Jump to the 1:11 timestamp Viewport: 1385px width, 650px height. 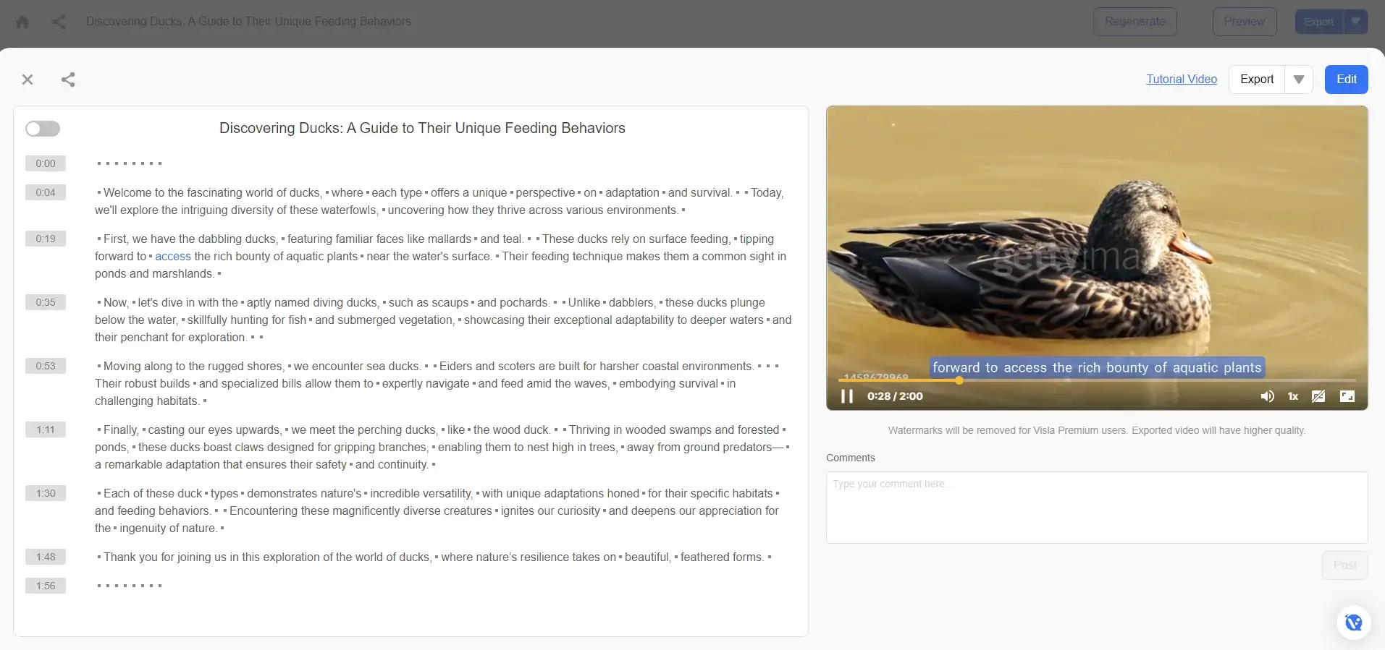click(x=46, y=429)
